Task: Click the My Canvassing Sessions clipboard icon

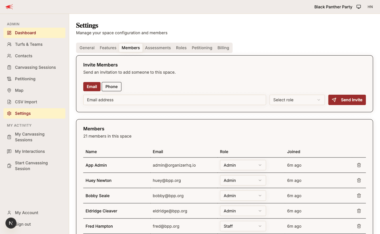Action: click(x=9, y=137)
